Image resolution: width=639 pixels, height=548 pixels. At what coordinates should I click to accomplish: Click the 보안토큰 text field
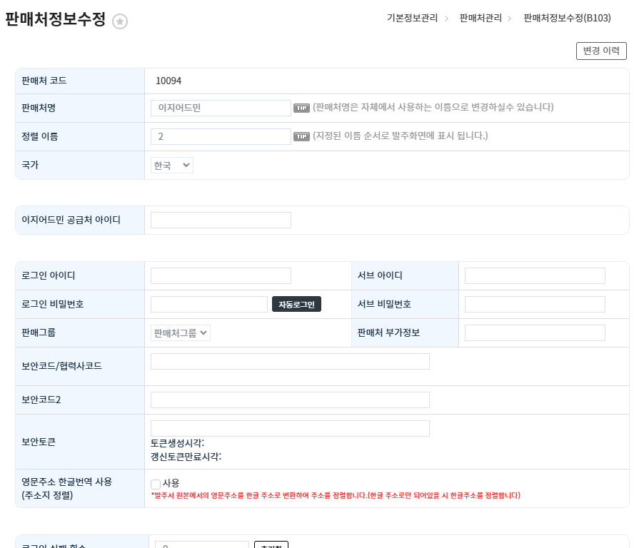290,428
